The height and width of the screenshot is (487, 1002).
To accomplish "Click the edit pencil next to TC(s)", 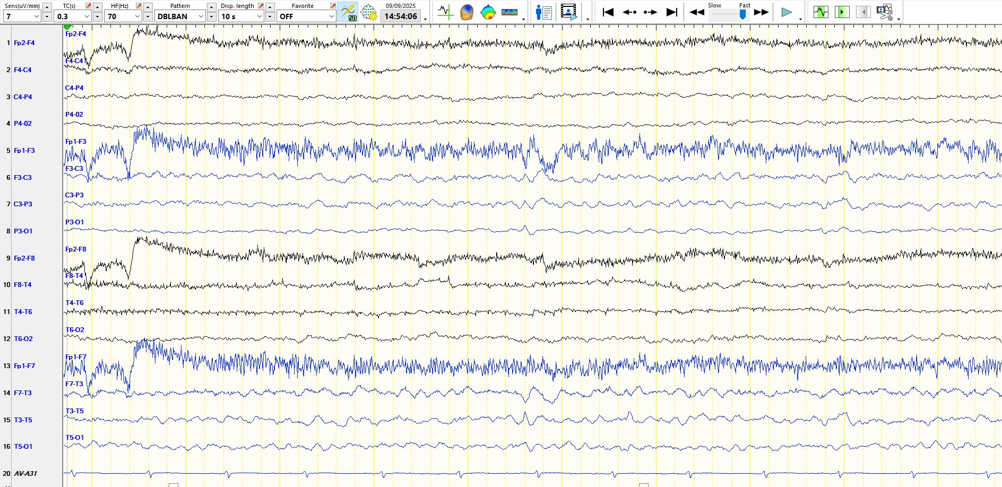I will click(x=88, y=6).
